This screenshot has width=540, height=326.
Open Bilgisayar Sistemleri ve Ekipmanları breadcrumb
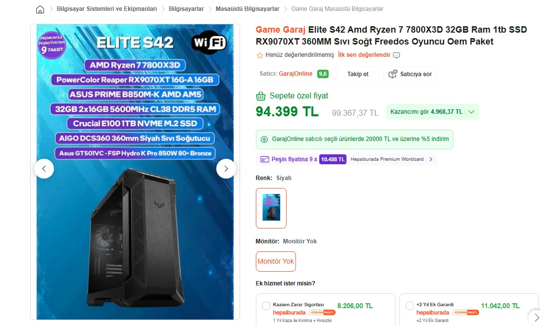107,9
